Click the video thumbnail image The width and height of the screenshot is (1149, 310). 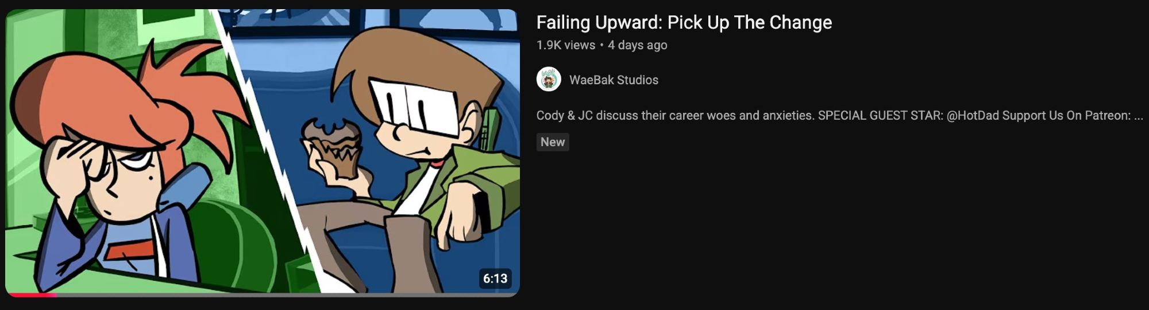(x=263, y=152)
